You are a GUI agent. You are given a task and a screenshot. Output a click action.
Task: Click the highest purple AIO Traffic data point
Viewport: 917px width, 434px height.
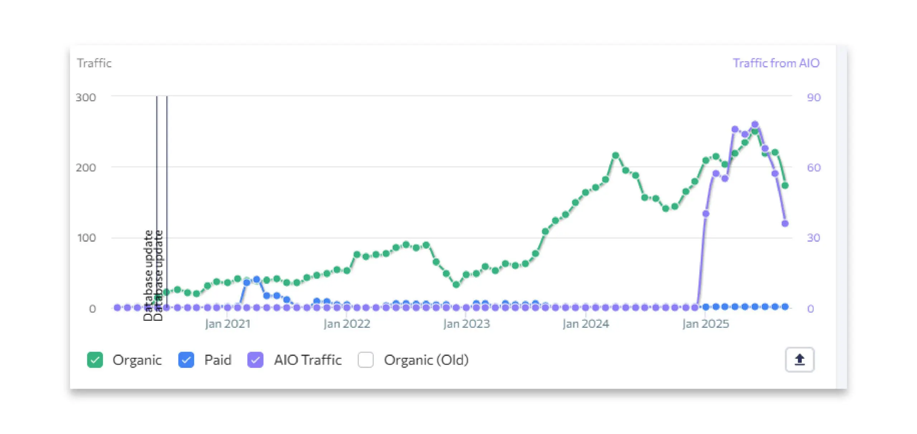pos(755,125)
